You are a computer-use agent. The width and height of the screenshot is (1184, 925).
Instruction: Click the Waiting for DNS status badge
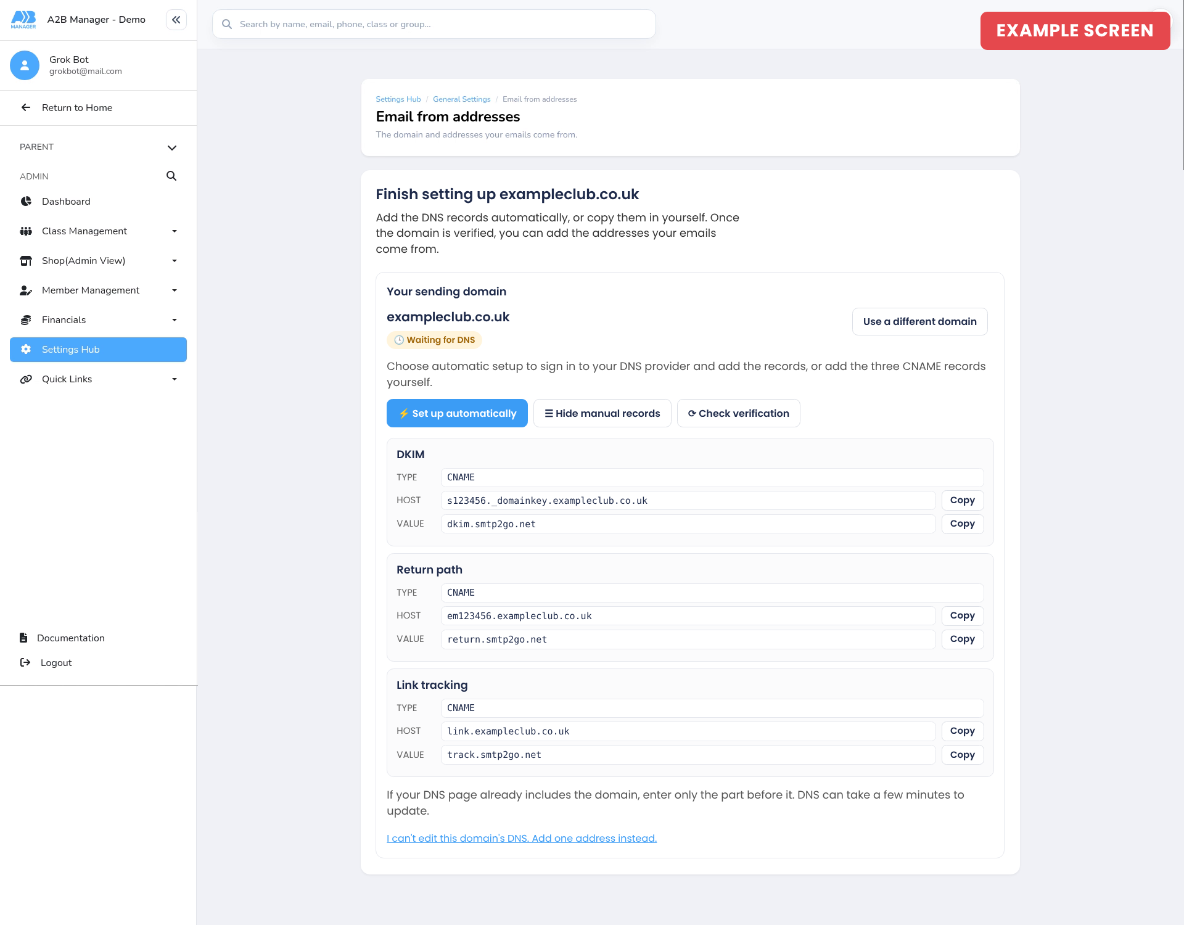click(434, 340)
